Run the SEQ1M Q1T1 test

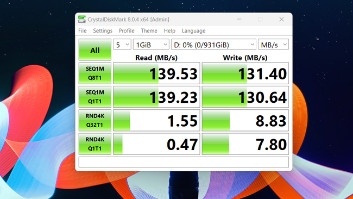coord(95,97)
